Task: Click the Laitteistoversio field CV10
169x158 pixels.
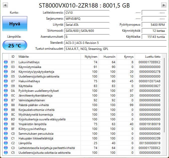Action: pyautogui.click(x=87, y=13)
